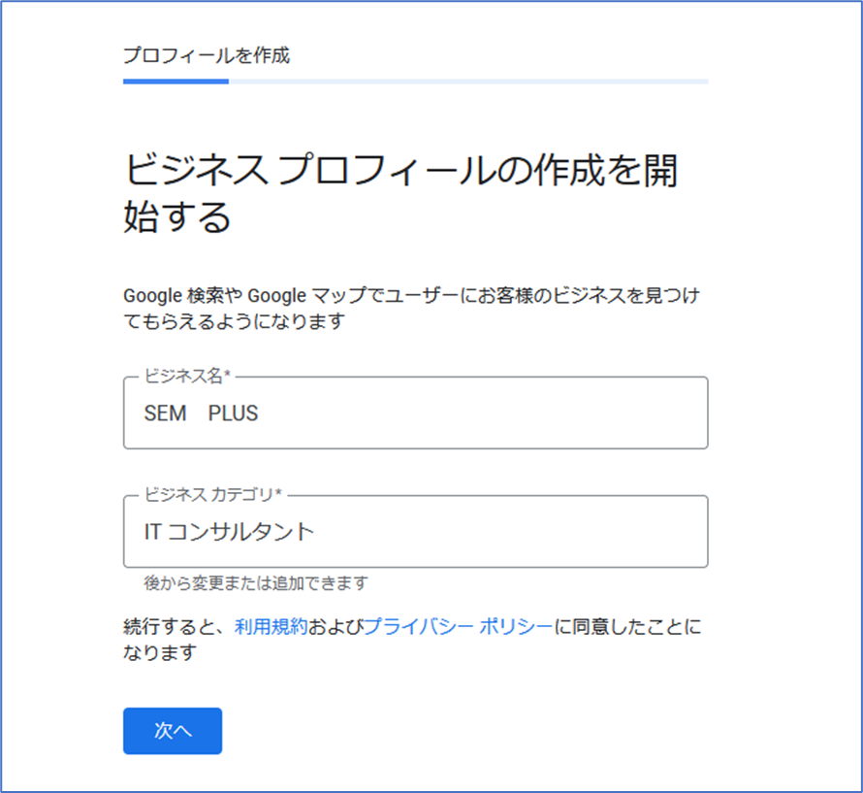Click the blue filled progress bar segment
This screenshot has width=863, height=793.
tap(175, 83)
